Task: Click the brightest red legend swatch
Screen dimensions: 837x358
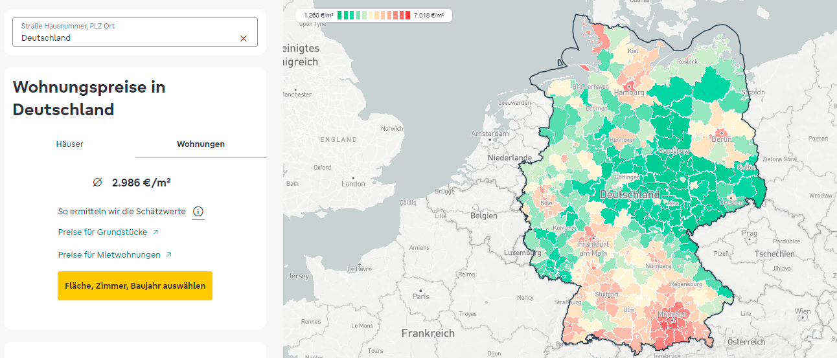Action: point(407,15)
